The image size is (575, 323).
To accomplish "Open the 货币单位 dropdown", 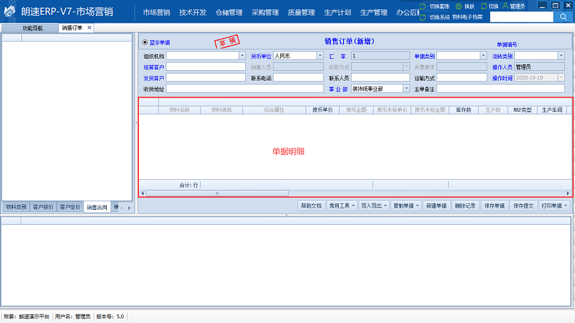I will coord(320,56).
